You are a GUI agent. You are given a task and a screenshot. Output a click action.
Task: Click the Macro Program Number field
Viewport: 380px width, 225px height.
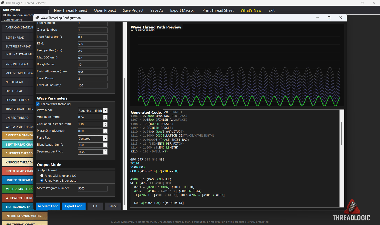tap(92, 188)
